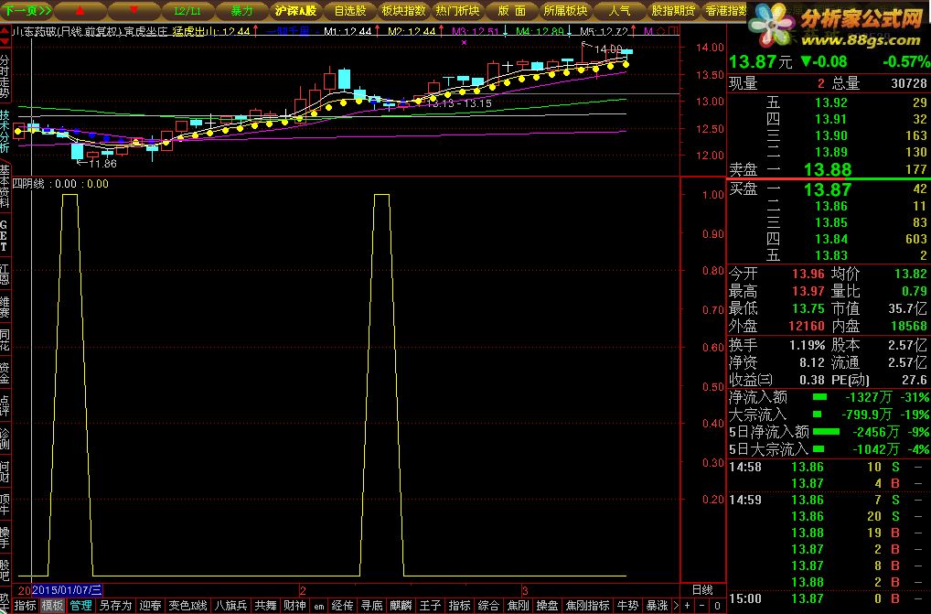Click the 11.86 low price marker on chart
The image size is (931, 614).
coord(102,163)
